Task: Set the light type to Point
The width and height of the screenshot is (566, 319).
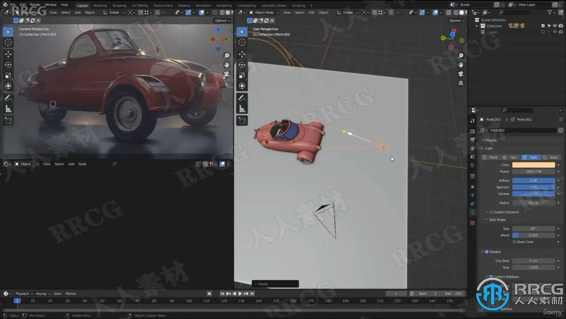Action: (490, 157)
